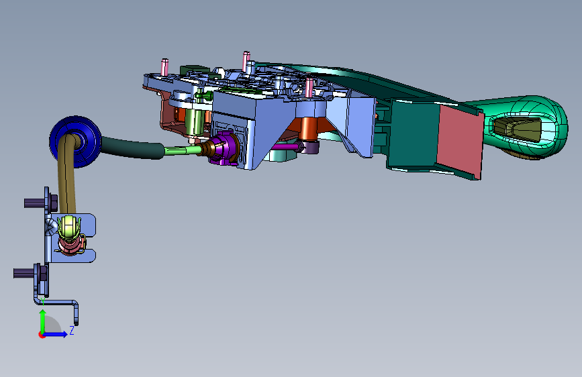Select the light green cylinder under shifter plate

tap(194, 123)
